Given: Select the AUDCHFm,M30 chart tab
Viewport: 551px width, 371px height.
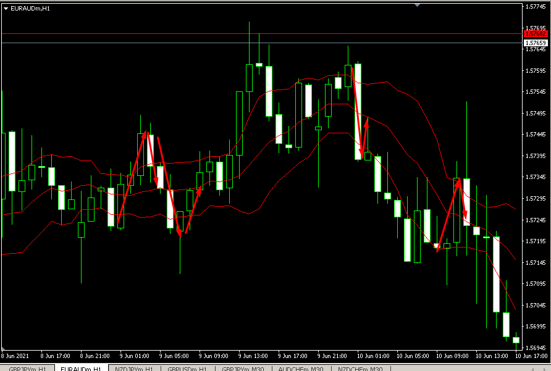Looking at the screenshot, I should [301, 369].
